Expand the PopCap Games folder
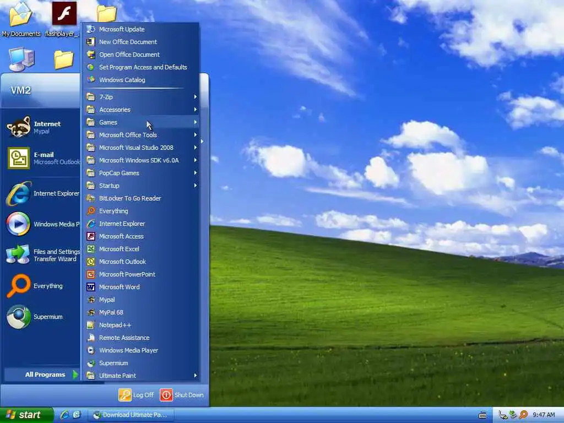Screen dimensions: 564x423 (x=142, y=172)
